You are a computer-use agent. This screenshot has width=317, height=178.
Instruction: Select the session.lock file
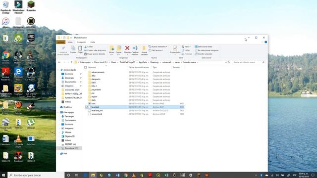pyautogui.click(x=97, y=114)
